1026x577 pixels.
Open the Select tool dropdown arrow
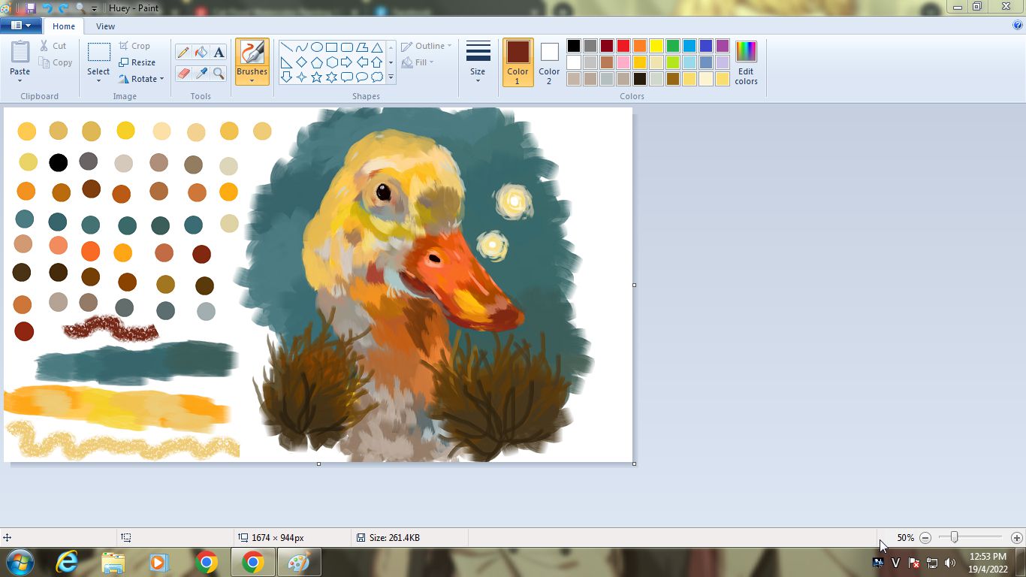pyautogui.click(x=98, y=80)
